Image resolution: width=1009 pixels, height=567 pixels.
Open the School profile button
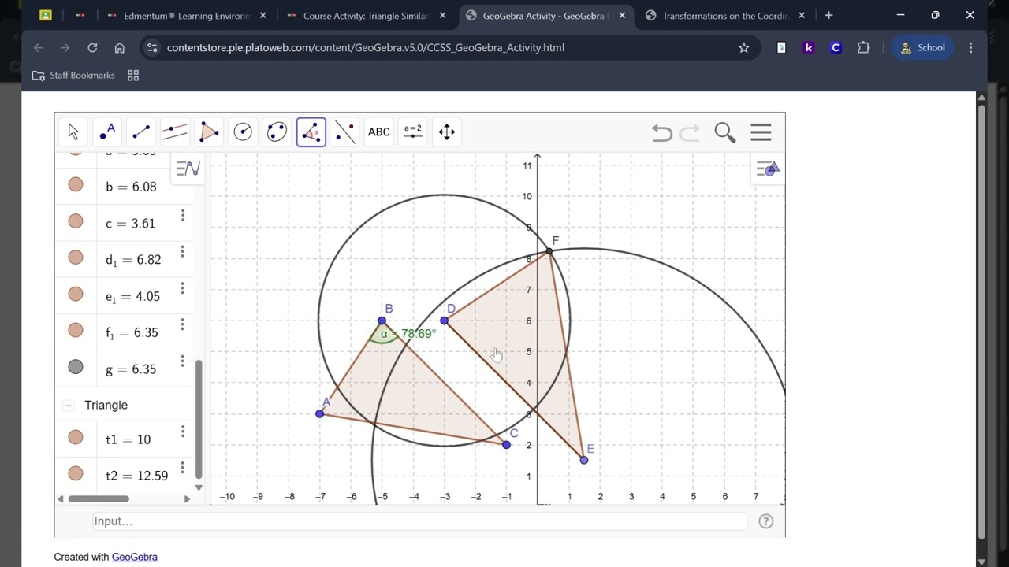click(923, 48)
